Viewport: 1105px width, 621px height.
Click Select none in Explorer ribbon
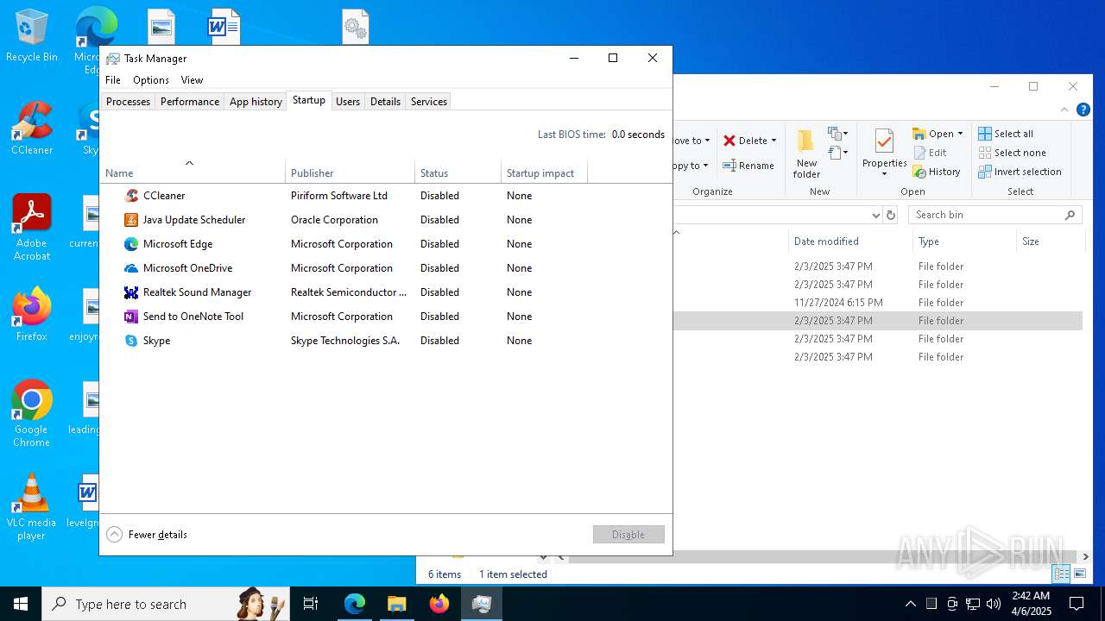(x=1012, y=153)
